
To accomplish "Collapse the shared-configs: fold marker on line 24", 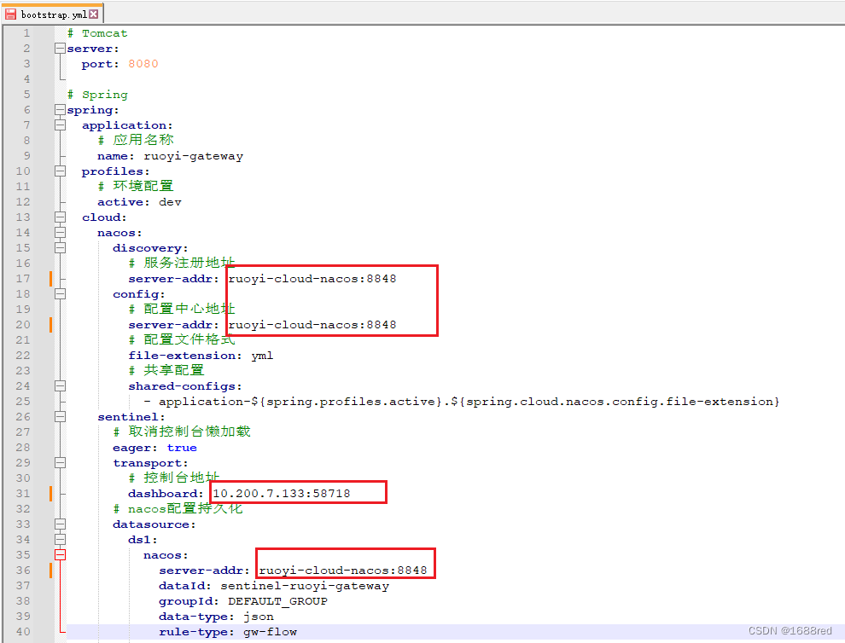I will click(x=61, y=386).
